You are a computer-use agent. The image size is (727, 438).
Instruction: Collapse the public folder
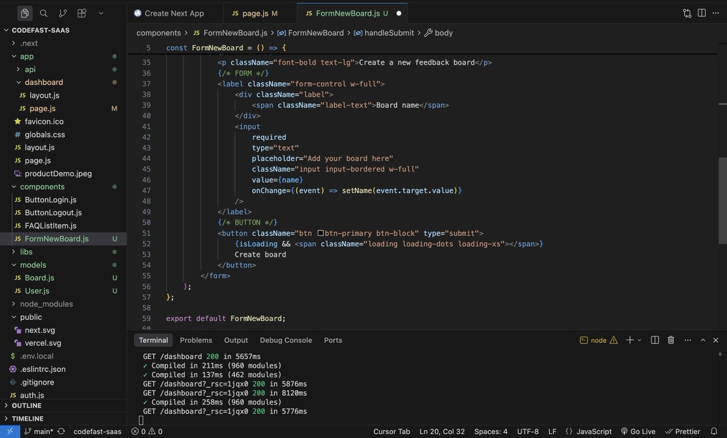(x=63, y=317)
